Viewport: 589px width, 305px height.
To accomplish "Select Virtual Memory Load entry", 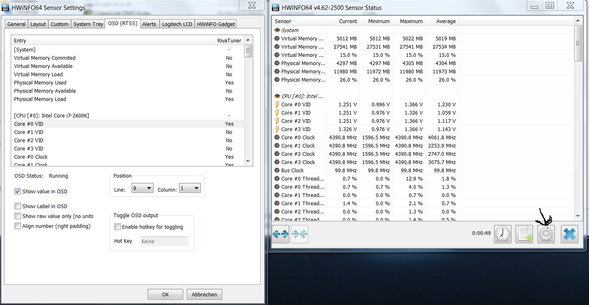I will pos(127,75).
